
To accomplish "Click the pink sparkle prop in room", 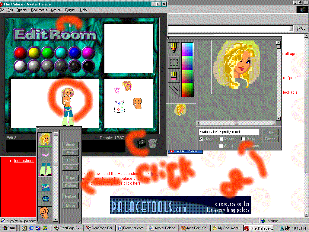I will [x=117, y=91].
